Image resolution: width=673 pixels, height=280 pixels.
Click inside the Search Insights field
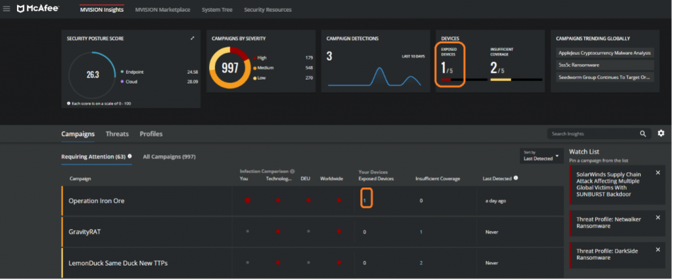click(x=593, y=134)
